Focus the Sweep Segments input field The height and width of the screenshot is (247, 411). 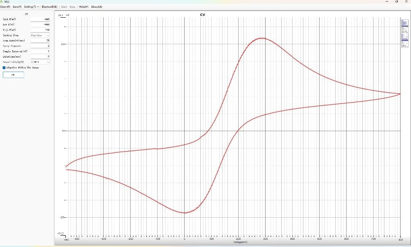pos(40,46)
